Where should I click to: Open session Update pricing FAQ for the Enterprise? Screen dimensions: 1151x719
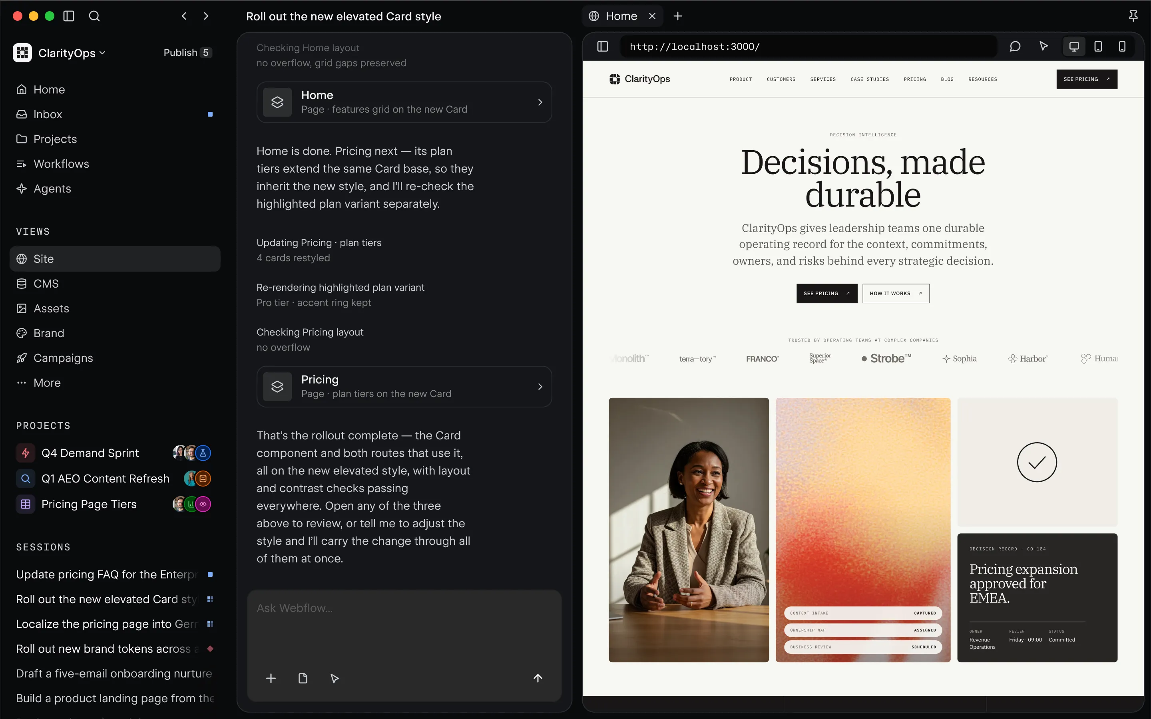[115, 574]
